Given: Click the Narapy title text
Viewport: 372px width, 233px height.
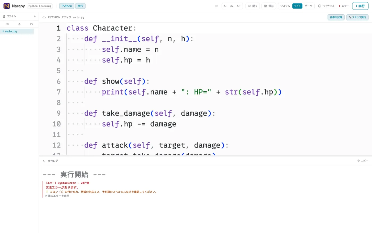Looking at the screenshot, I should pyautogui.click(x=18, y=6).
